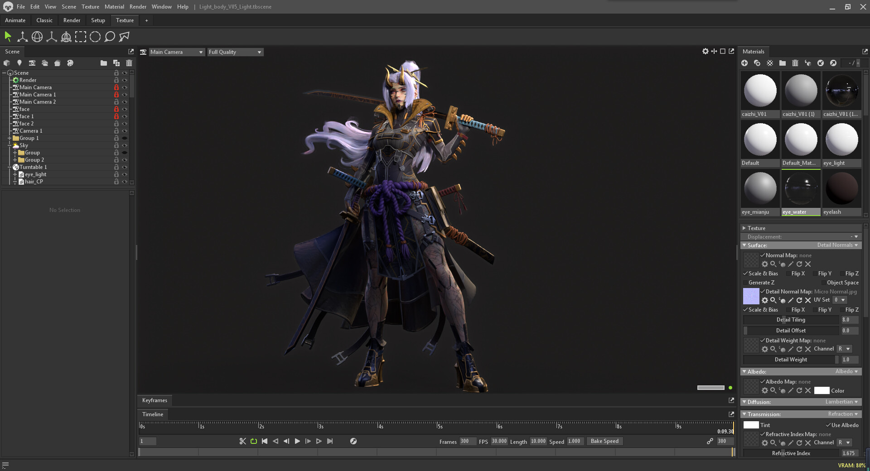Activate the Rotate tool
The width and height of the screenshot is (870, 471).
[x=37, y=37]
